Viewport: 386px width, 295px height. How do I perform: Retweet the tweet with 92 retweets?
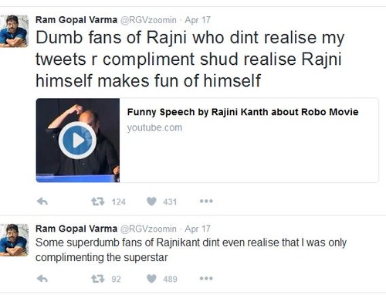98,279
